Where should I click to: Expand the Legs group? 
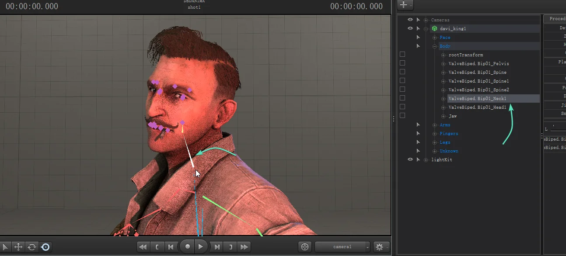pos(435,142)
